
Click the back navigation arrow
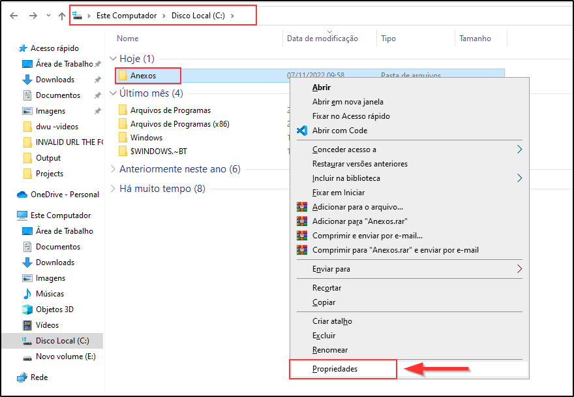[x=14, y=16]
